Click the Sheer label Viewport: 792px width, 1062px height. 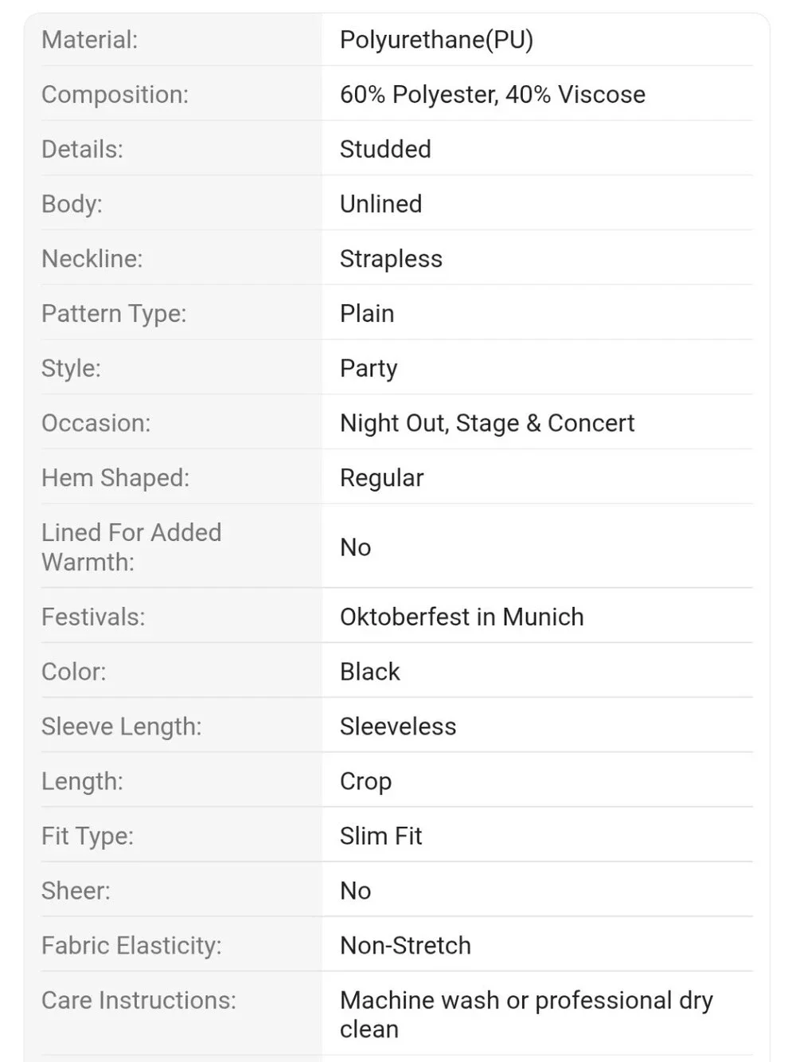76,891
